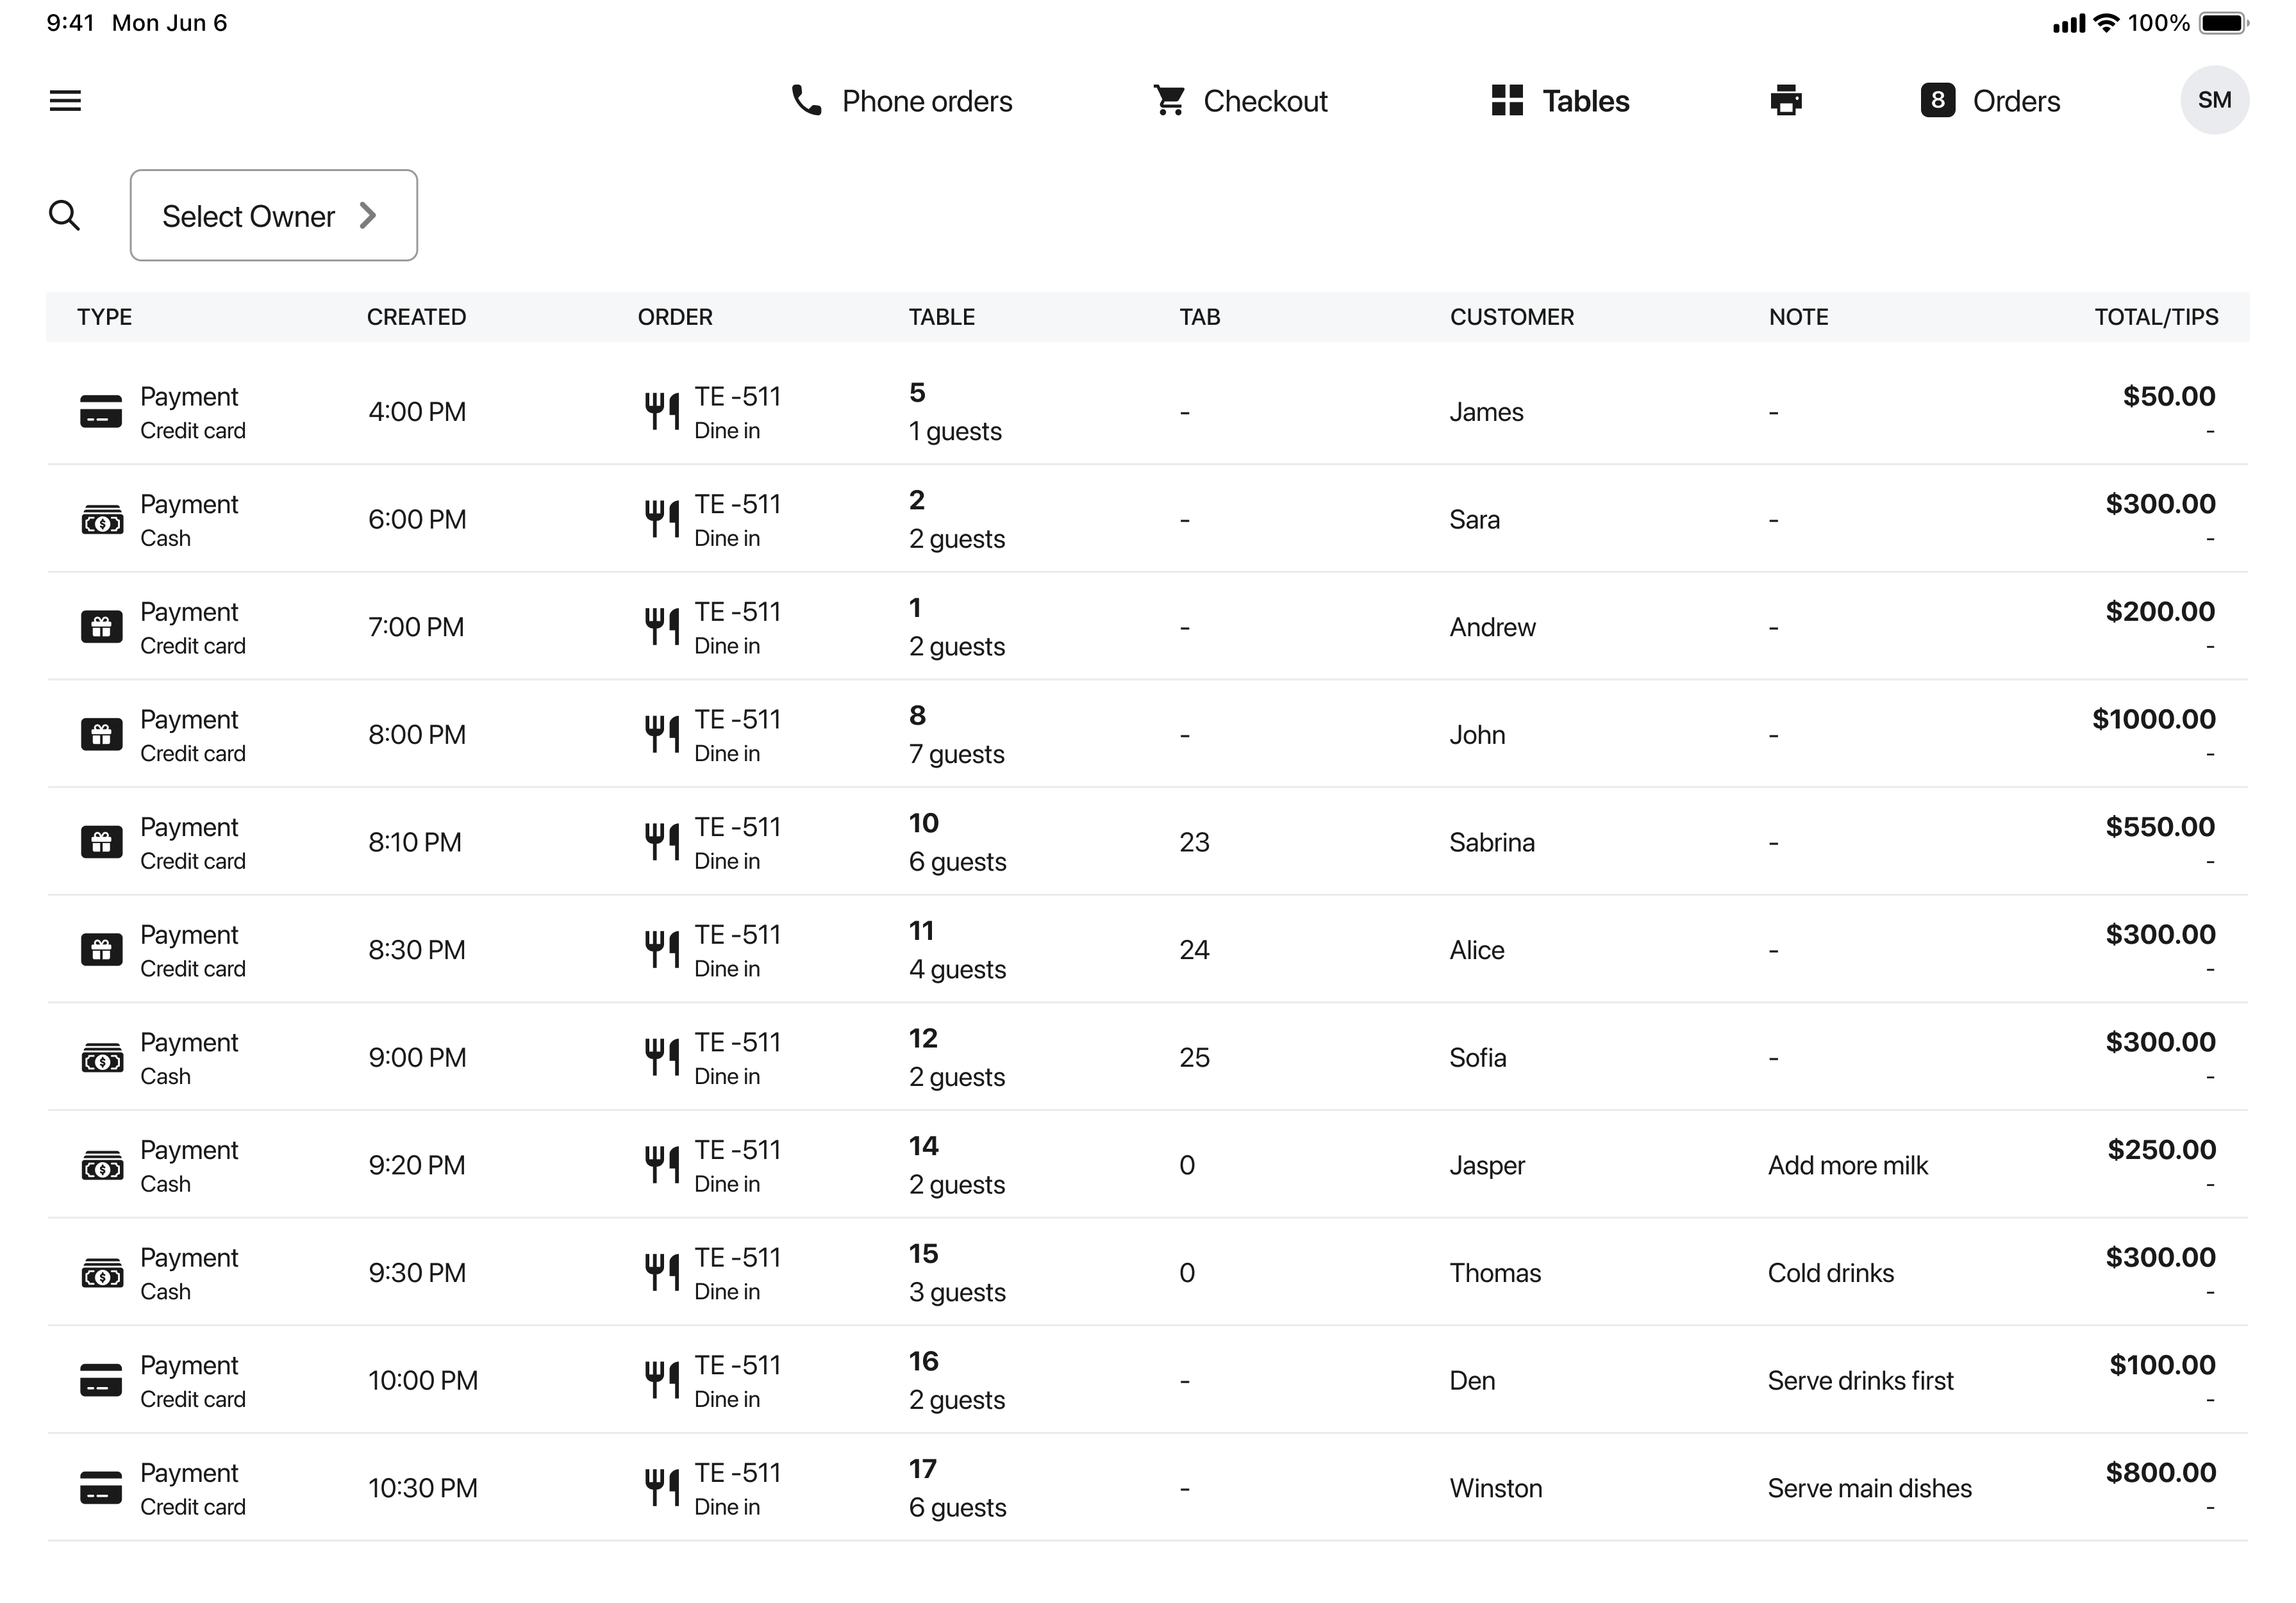The image size is (2296, 1603).
Task: Click customer name Alice
Action: tap(1476, 950)
